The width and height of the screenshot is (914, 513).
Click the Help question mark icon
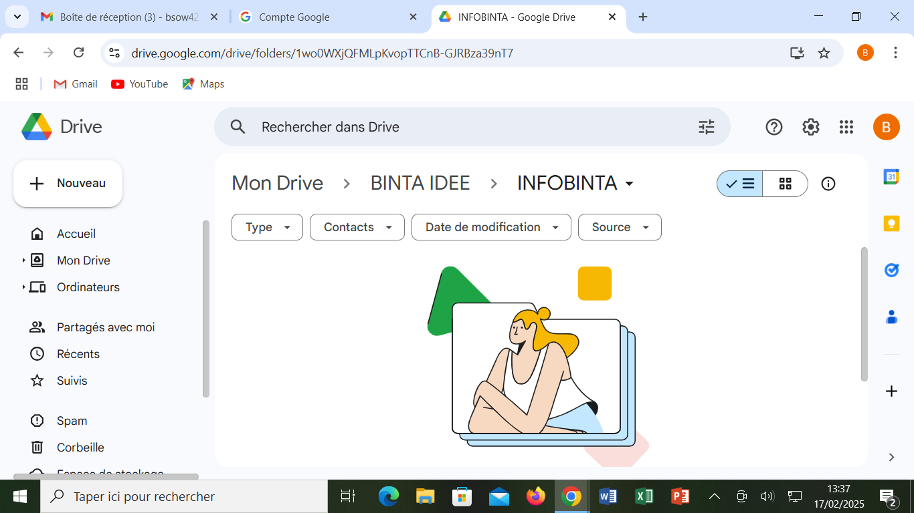point(774,127)
